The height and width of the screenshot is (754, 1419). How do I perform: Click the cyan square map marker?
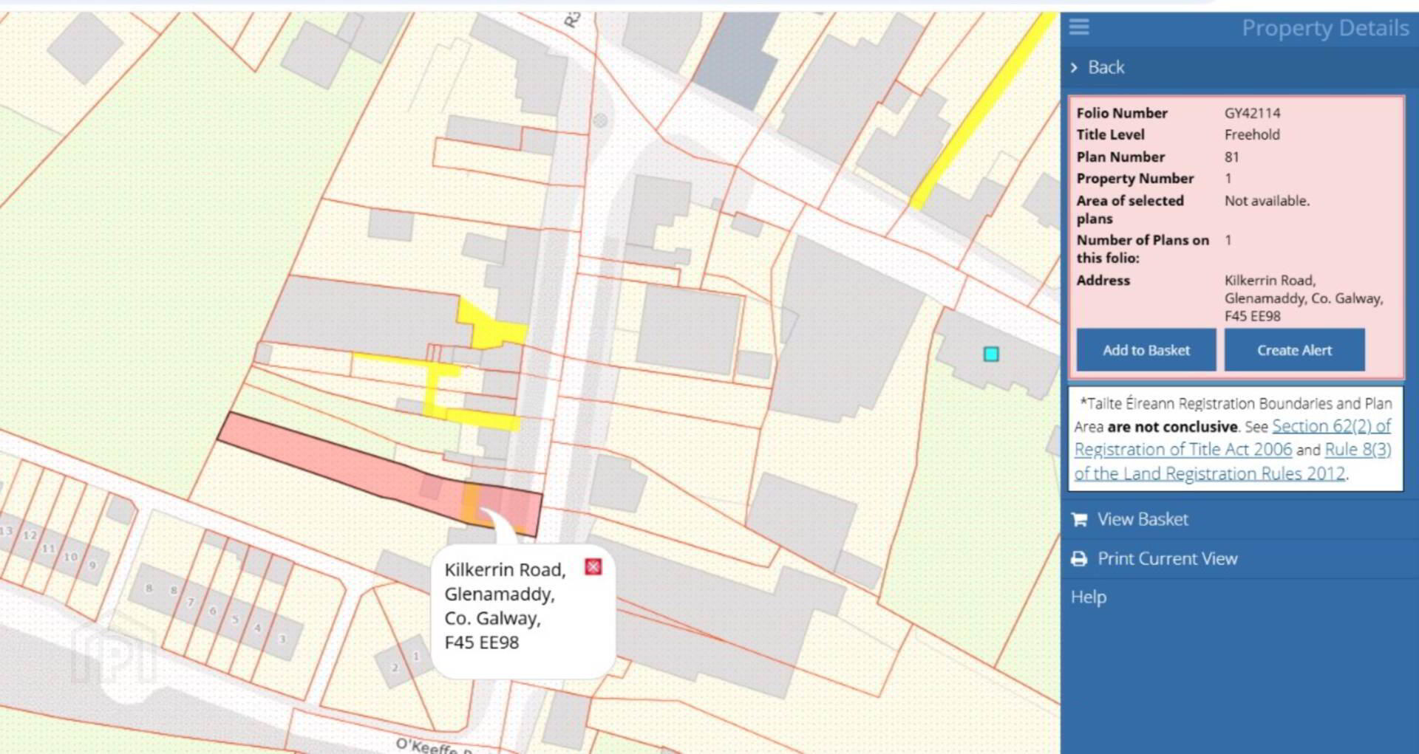coord(991,354)
